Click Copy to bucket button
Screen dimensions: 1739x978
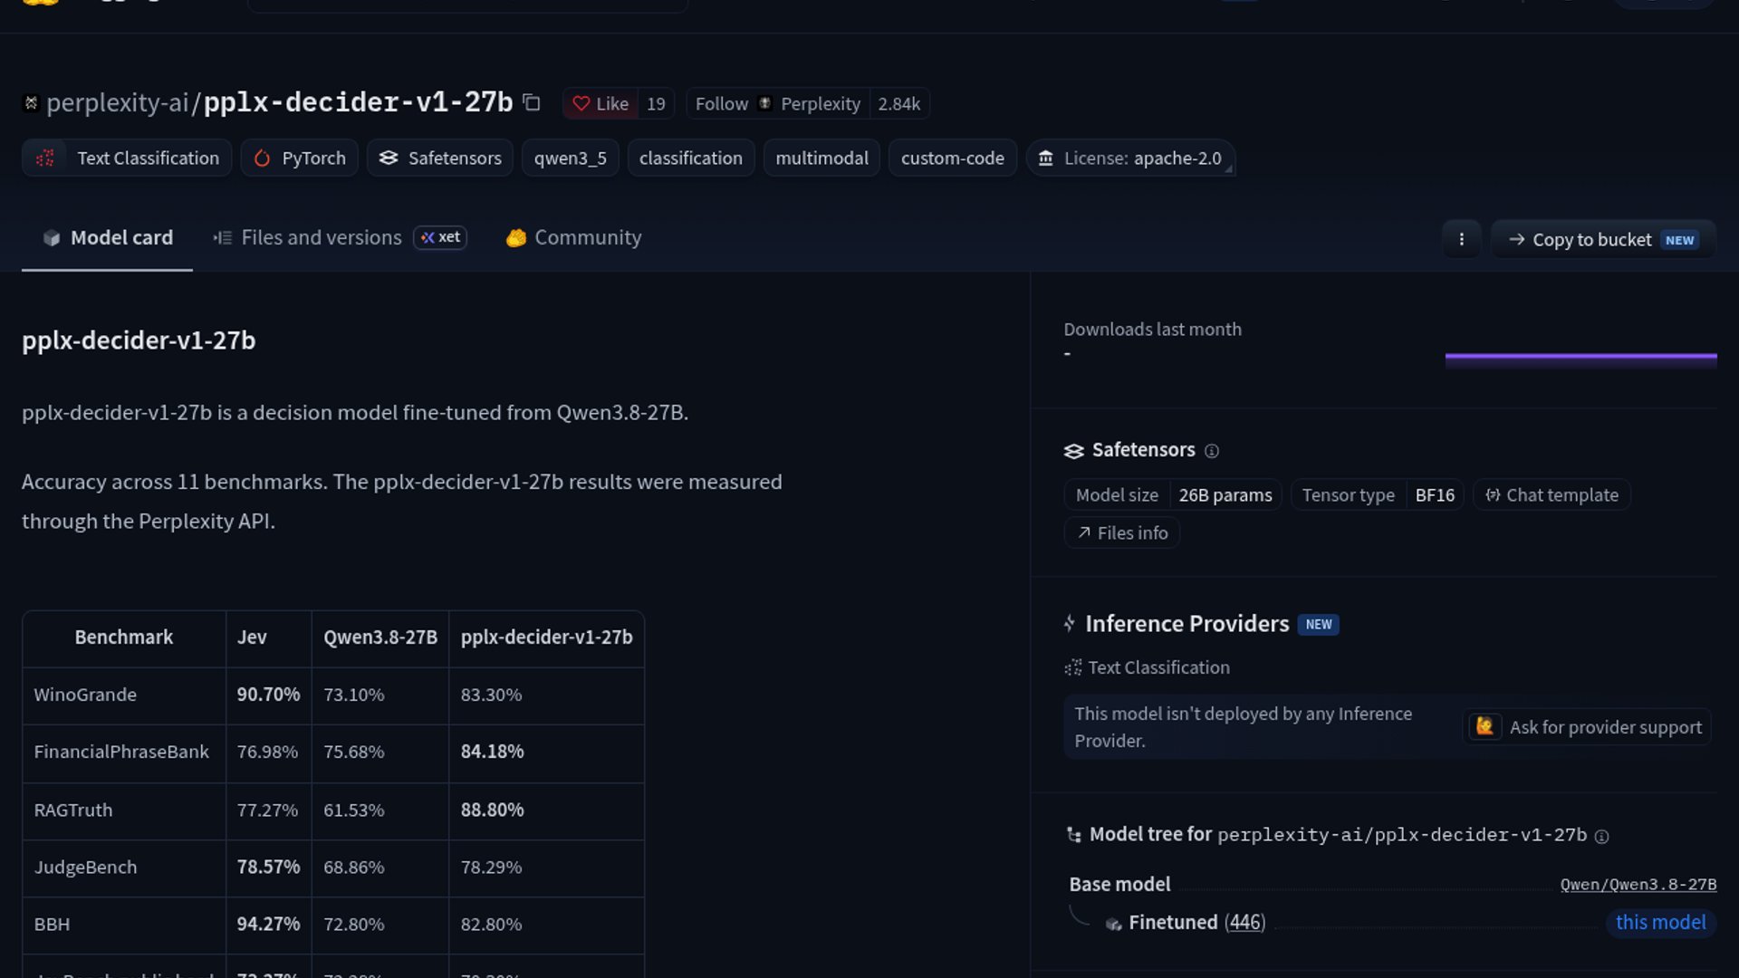[x=1602, y=239]
